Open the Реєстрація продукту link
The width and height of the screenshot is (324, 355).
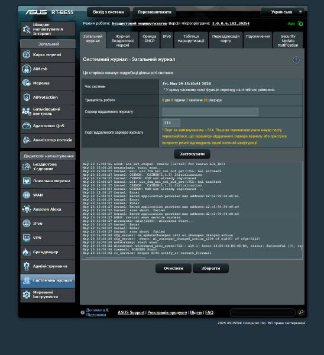coord(167,312)
